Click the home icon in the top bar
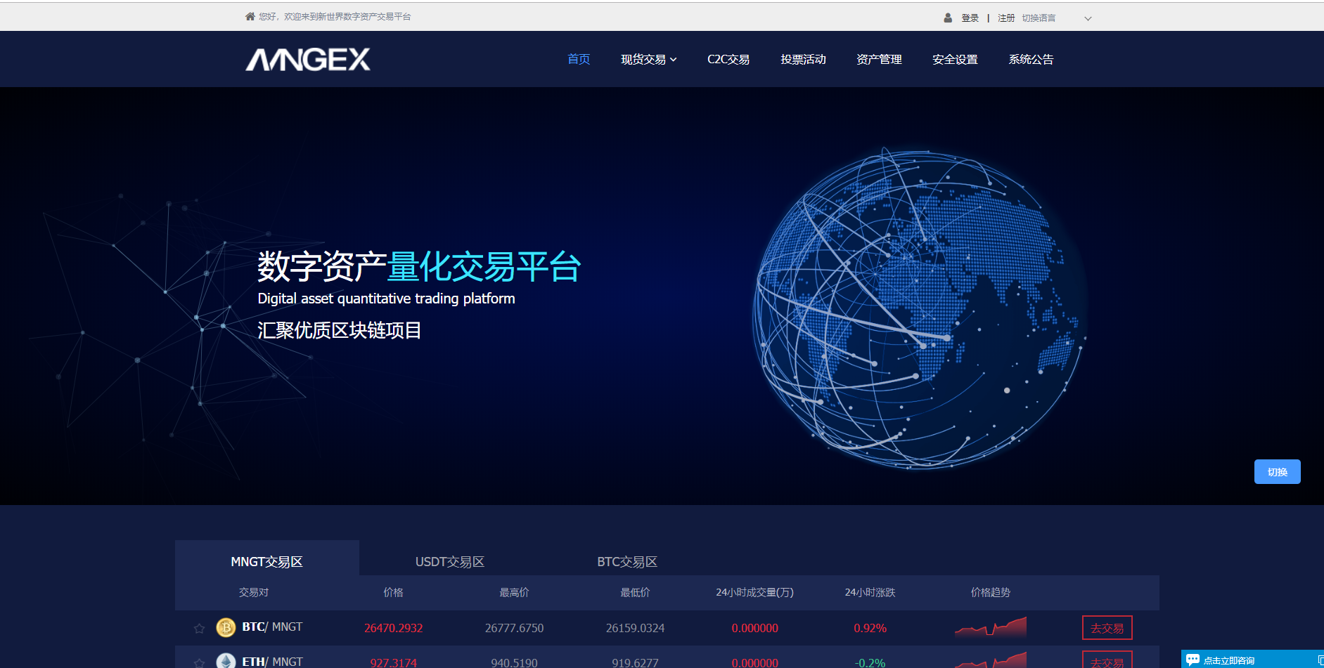1324x668 pixels. (x=250, y=15)
